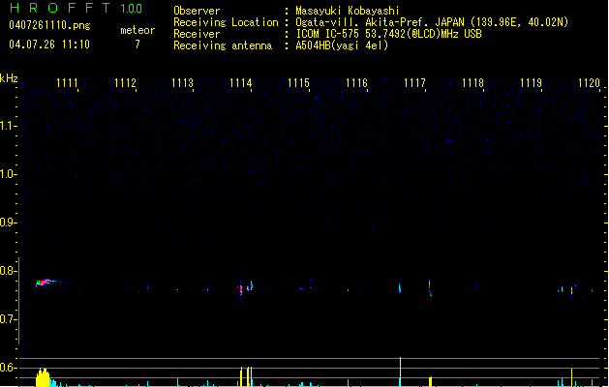Click the 'meteor' label

tap(137, 30)
